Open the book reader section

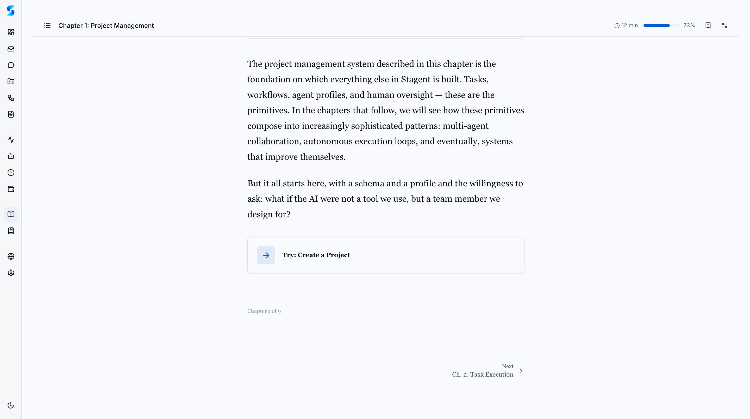tap(11, 214)
